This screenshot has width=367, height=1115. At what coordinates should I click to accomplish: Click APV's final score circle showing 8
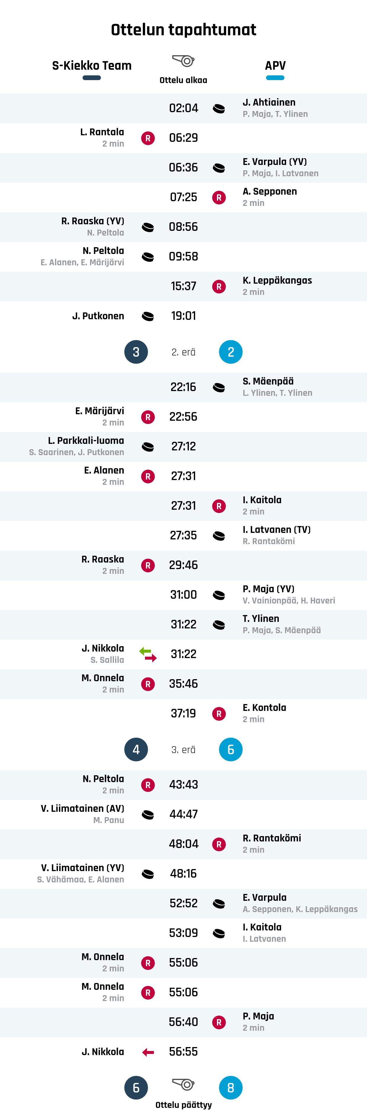(231, 1088)
